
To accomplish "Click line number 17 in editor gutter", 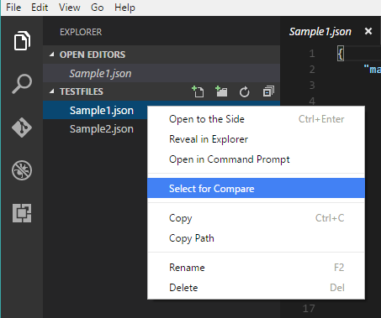I will coord(309,309).
